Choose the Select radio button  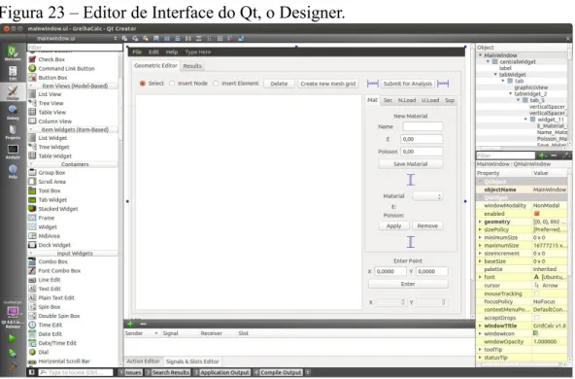(x=142, y=84)
